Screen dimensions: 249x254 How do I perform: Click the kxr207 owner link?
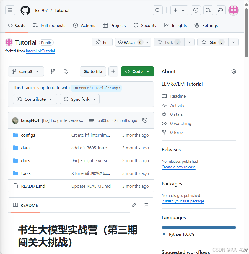point(41,10)
